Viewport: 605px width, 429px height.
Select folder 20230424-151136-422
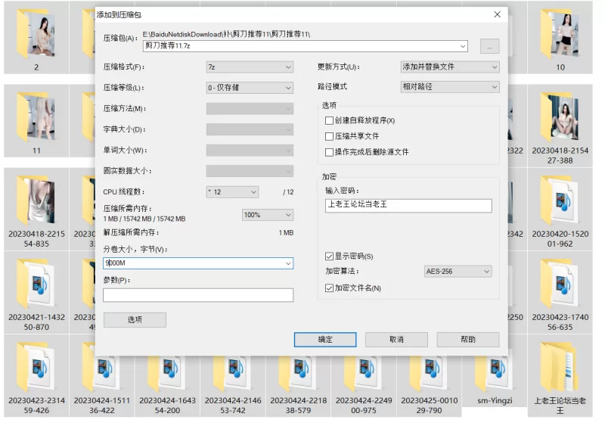pos(102,386)
